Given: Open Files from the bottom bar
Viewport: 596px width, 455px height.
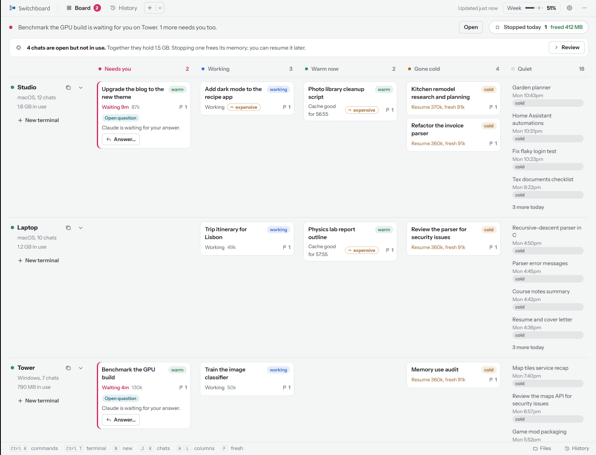Looking at the screenshot, I should [542, 448].
